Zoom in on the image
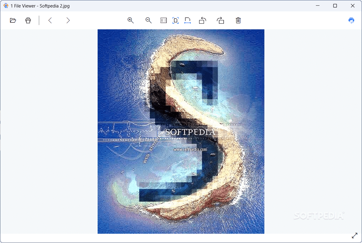 tap(131, 20)
